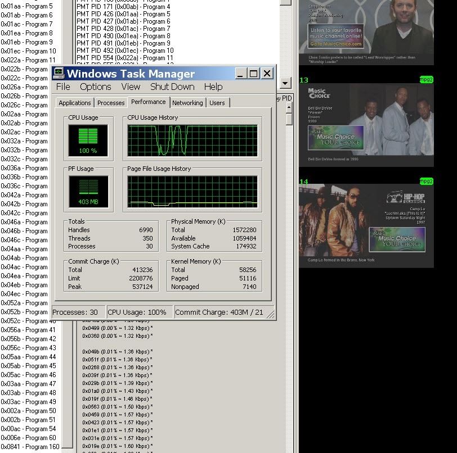
Task: Select '0x01aa - Program 5' in the left list
Action: (26, 6)
